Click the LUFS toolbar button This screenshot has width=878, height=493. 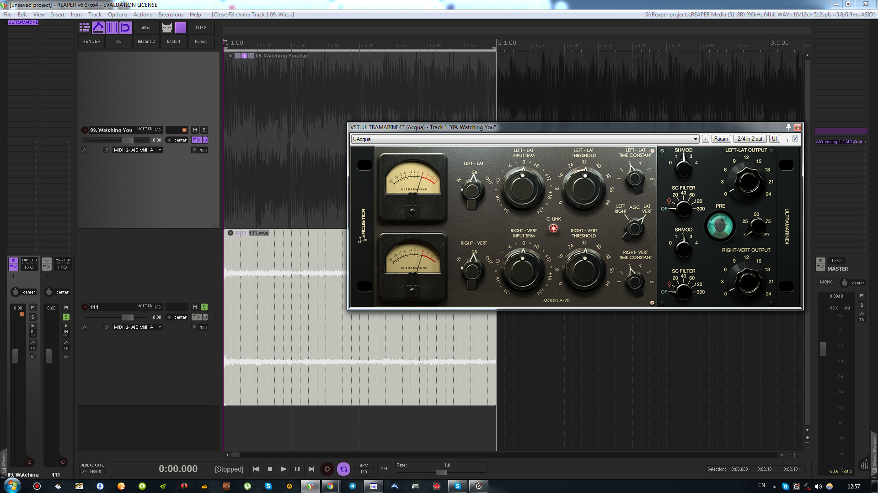pos(201,27)
